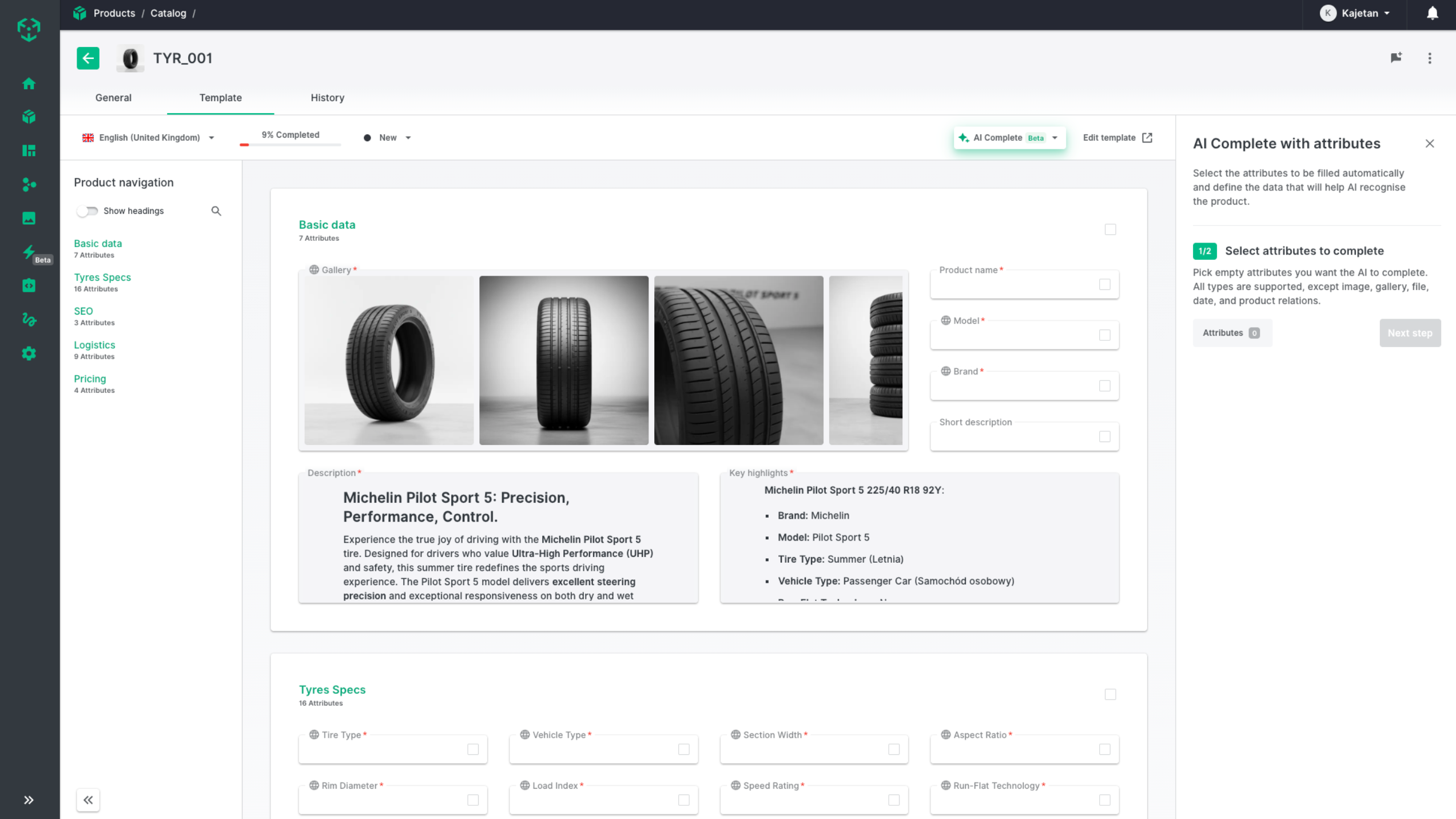Open the three-dot more options menu
Viewport: 1456px width, 819px height.
click(1429, 58)
